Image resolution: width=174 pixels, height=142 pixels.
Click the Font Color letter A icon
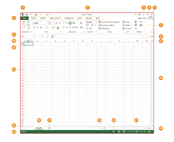58,27
